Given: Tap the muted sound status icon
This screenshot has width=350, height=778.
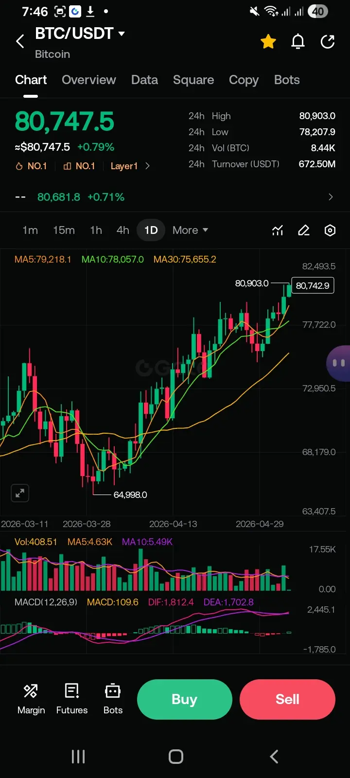Looking at the screenshot, I should point(254,11).
